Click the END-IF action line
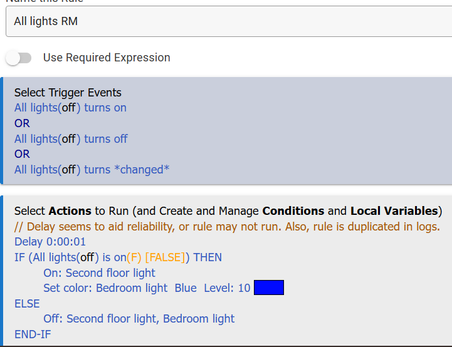Screen dimensions: 452x347 pyautogui.click(x=33, y=334)
